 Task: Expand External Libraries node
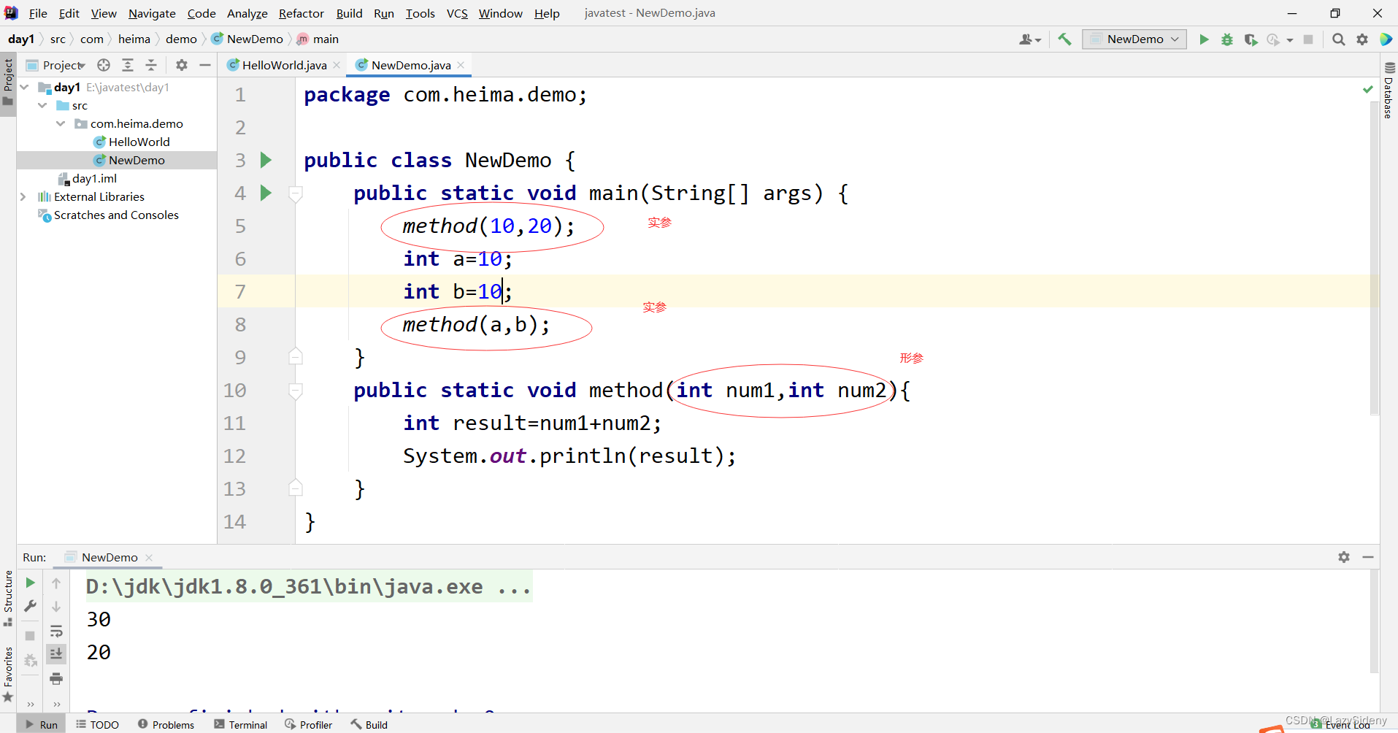click(x=23, y=196)
